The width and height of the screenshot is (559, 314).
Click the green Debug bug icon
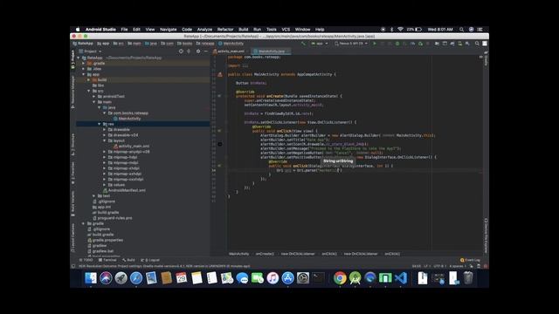click(397, 44)
